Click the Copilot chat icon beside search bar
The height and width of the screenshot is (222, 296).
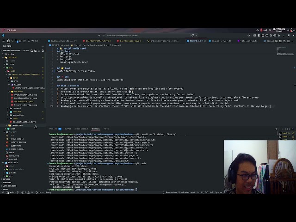[192, 35]
